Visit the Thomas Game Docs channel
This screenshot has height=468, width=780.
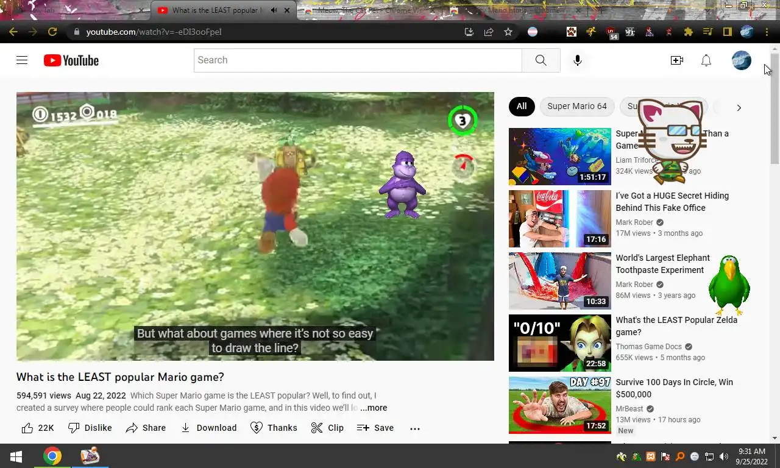point(648,347)
